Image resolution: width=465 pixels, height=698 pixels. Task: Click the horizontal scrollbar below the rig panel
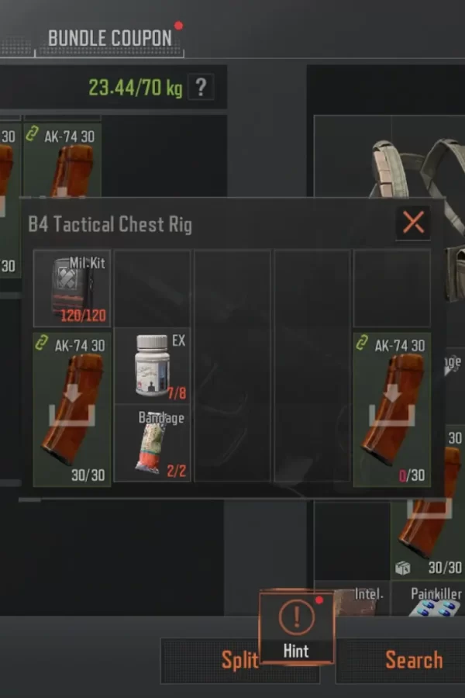[x=29, y=500]
